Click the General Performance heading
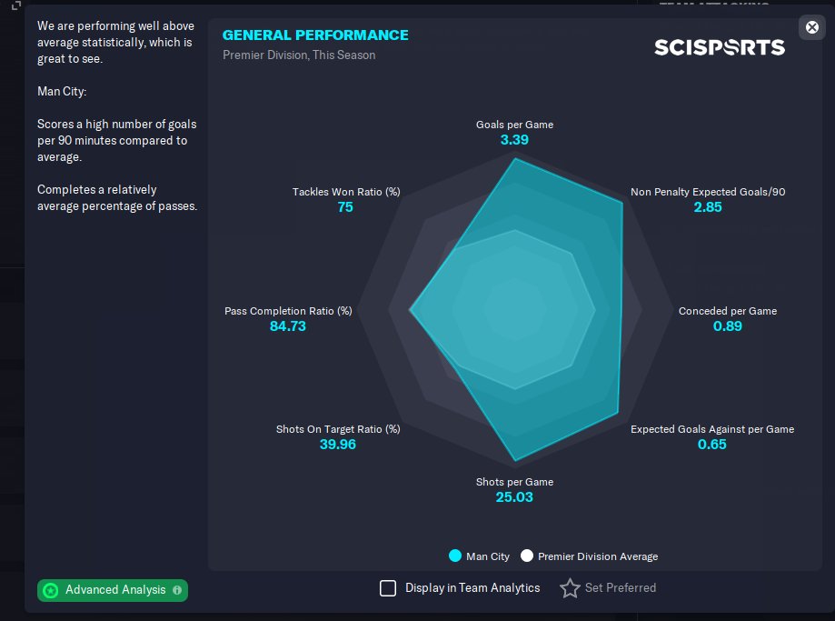Screen dimensions: 835x621 coord(315,35)
